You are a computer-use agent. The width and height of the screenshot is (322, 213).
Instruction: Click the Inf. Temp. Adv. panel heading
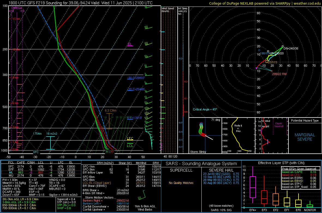click(x=183, y=11)
